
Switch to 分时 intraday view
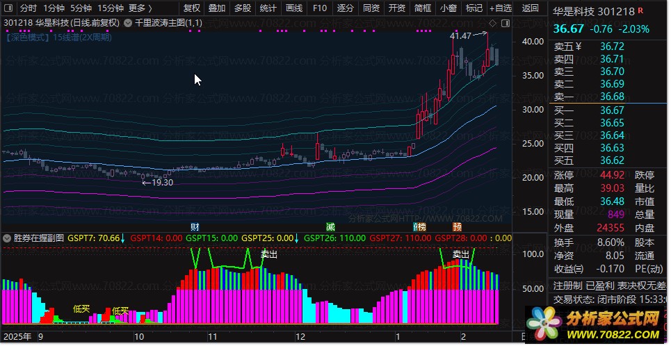29,8
